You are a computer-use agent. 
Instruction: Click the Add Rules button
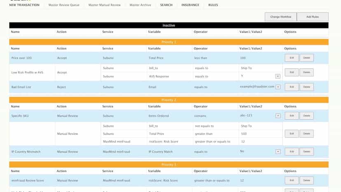(313, 17)
